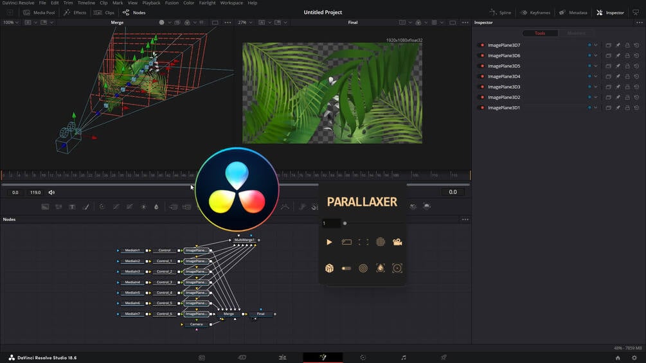Image resolution: width=646 pixels, height=363 pixels.
Task: Open Inspector panel options three-dot menu
Action: click(639, 22)
